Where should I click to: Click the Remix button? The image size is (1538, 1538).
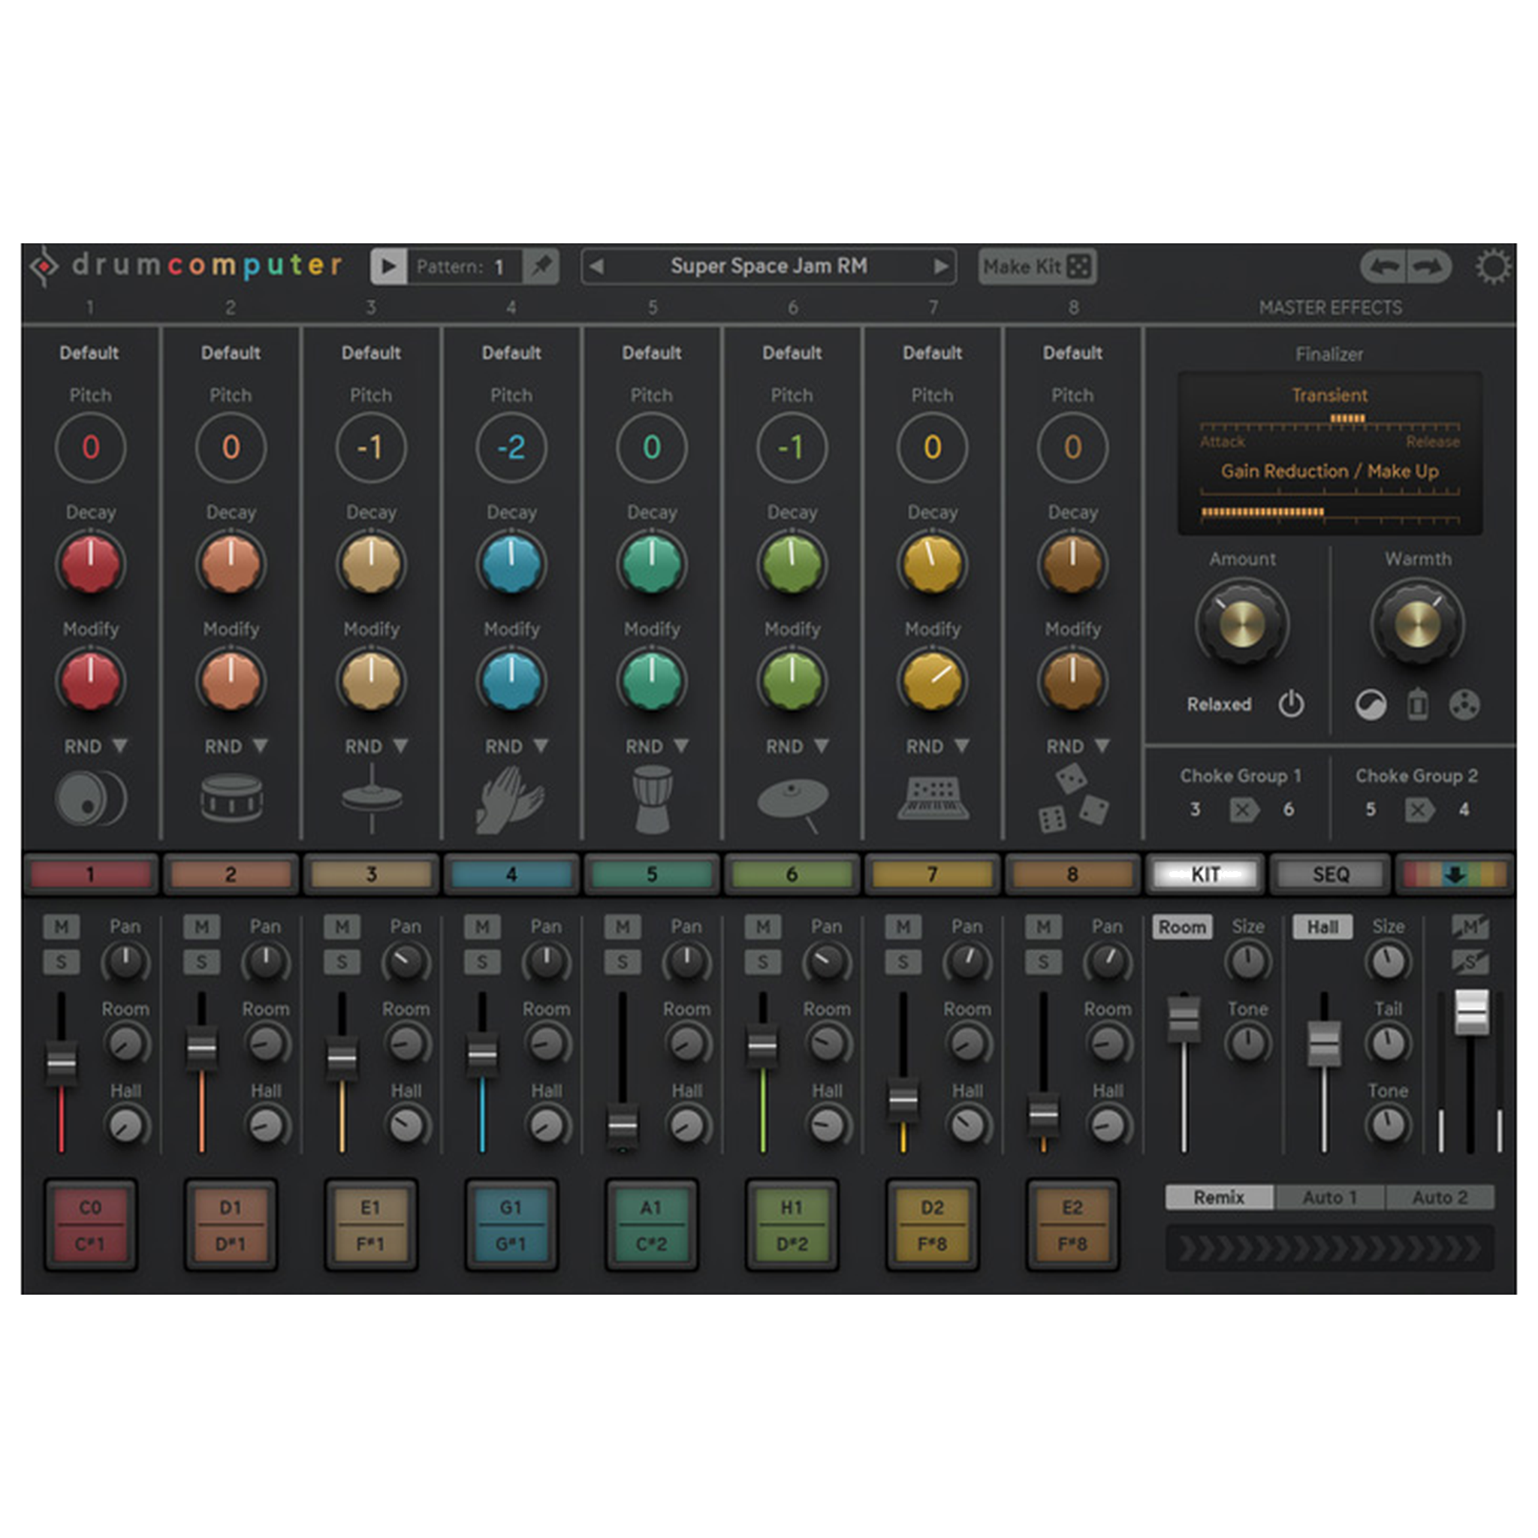tap(1218, 1197)
